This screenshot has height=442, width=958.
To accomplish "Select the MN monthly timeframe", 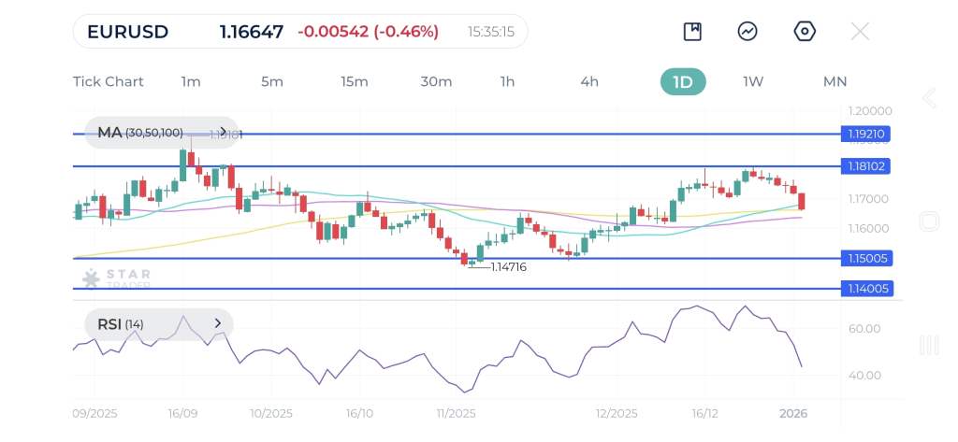I will coord(835,82).
